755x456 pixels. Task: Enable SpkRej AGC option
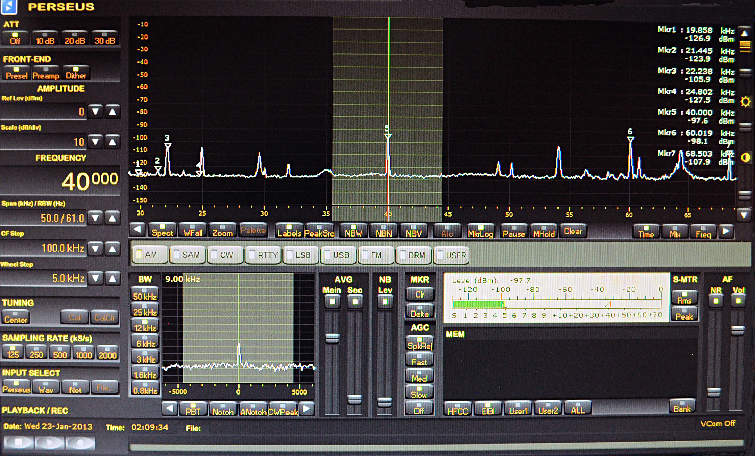tap(419, 344)
